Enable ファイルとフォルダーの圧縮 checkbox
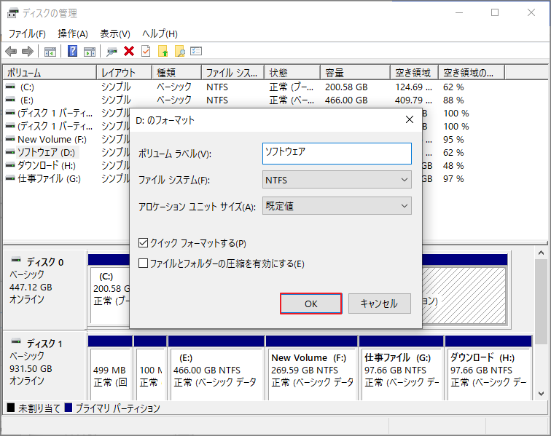 click(x=143, y=263)
